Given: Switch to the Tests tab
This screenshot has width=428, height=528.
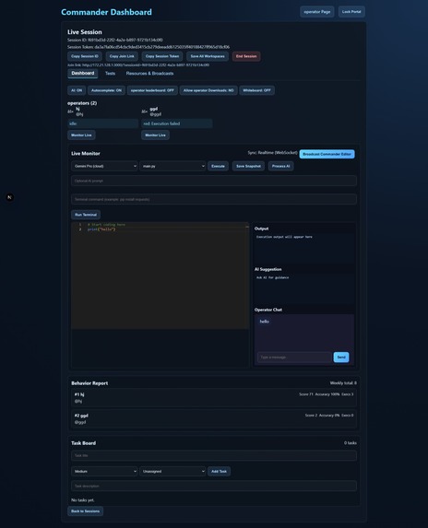Looking at the screenshot, I should click(110, 74).
